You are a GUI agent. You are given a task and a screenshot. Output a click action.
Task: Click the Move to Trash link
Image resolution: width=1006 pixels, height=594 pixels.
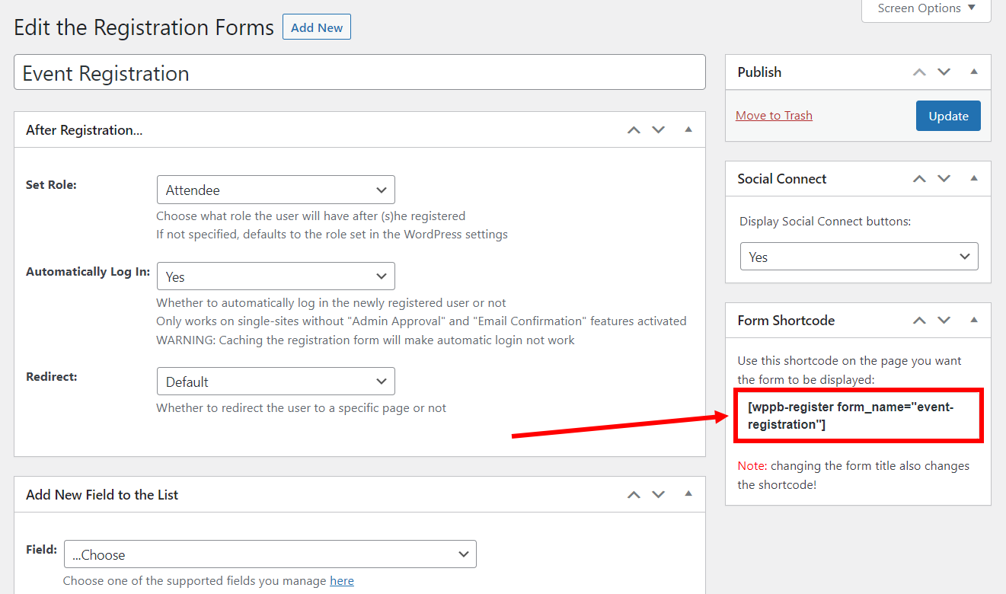coord(774,116)
